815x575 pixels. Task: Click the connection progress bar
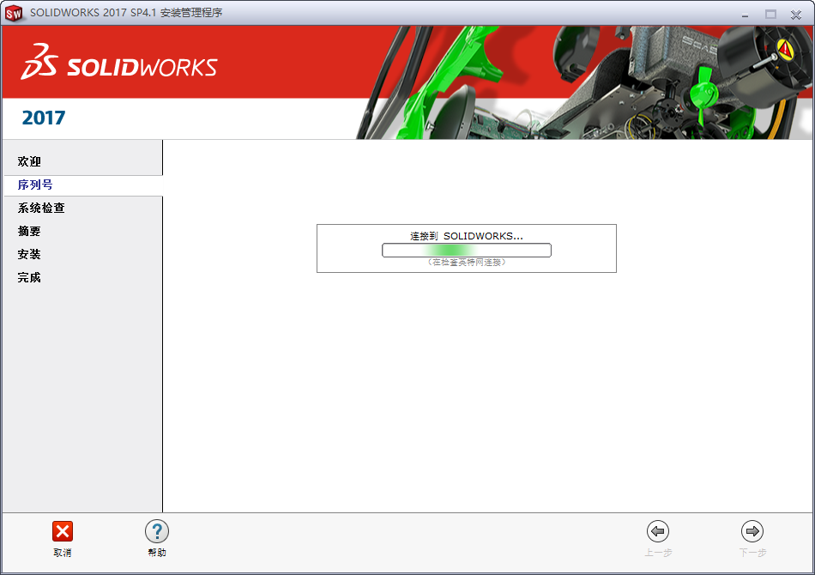pyautogui.click(x=467, y=251)
